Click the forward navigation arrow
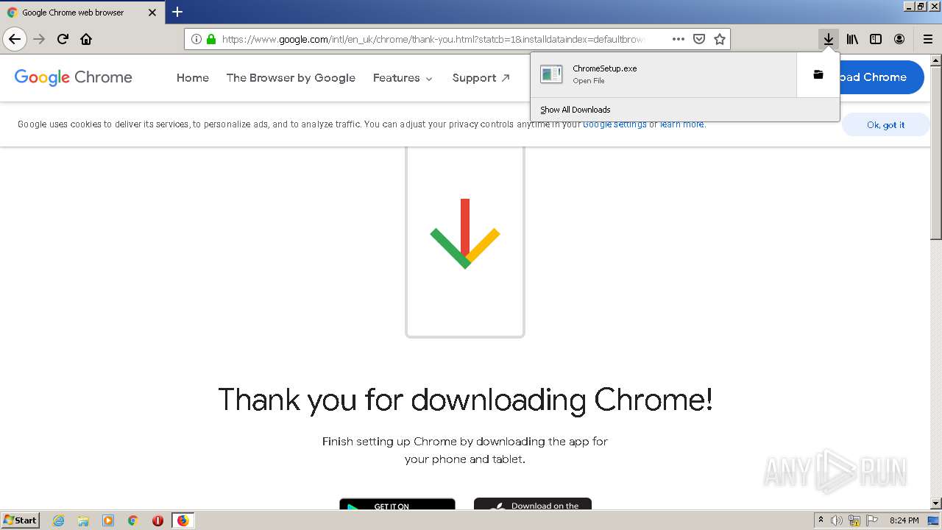Screen dimensions: 942x530 coord(39,39)
